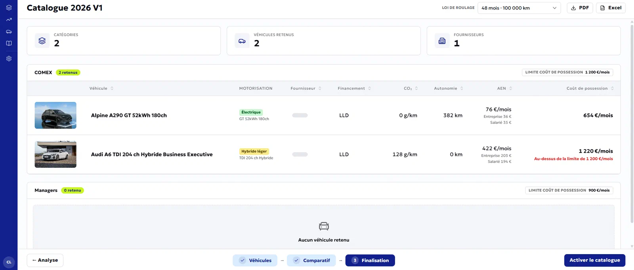Image resolution: width=634 pixels, height=270 pixels.
Task: Click the Alpine A290 thumbnail image
Action: [x=55, y=115]
